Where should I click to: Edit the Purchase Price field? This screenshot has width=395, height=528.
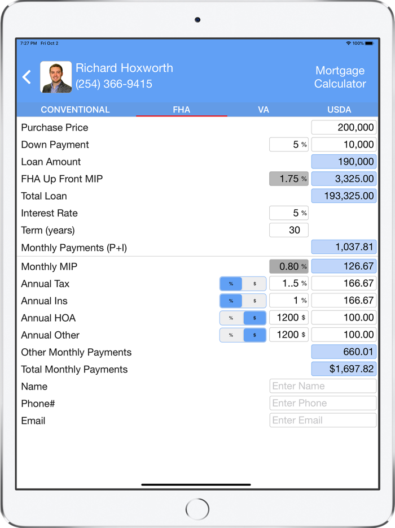[x=344, y=127]
